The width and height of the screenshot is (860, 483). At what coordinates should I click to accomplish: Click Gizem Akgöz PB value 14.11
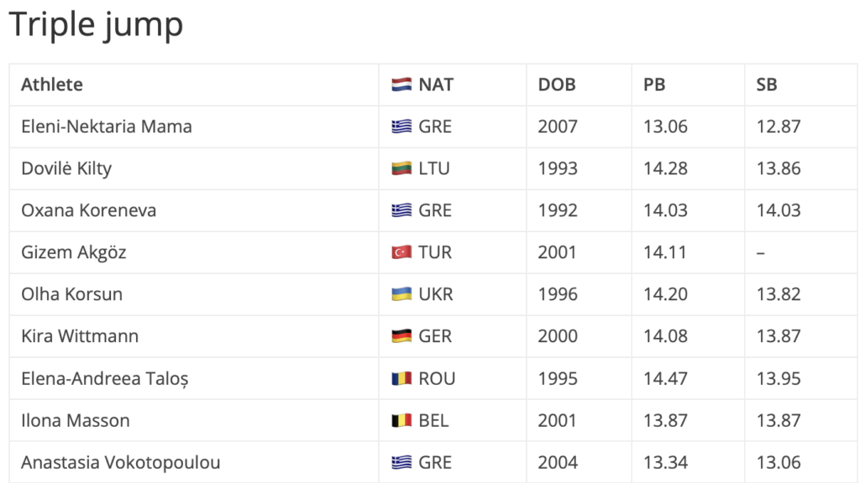point(665,252)
